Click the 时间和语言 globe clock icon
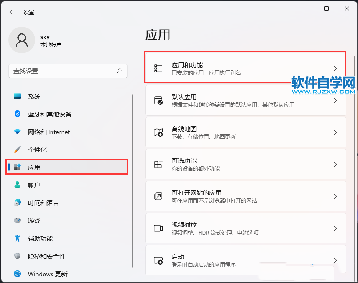This screenshot has height=283, width=358. (18, 203)
